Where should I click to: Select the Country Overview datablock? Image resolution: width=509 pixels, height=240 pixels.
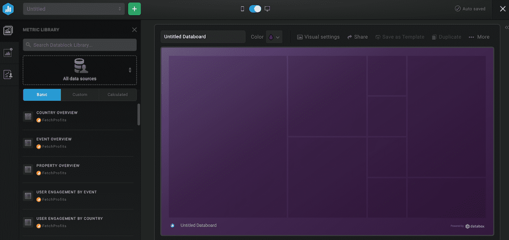[x=57, y=113]
